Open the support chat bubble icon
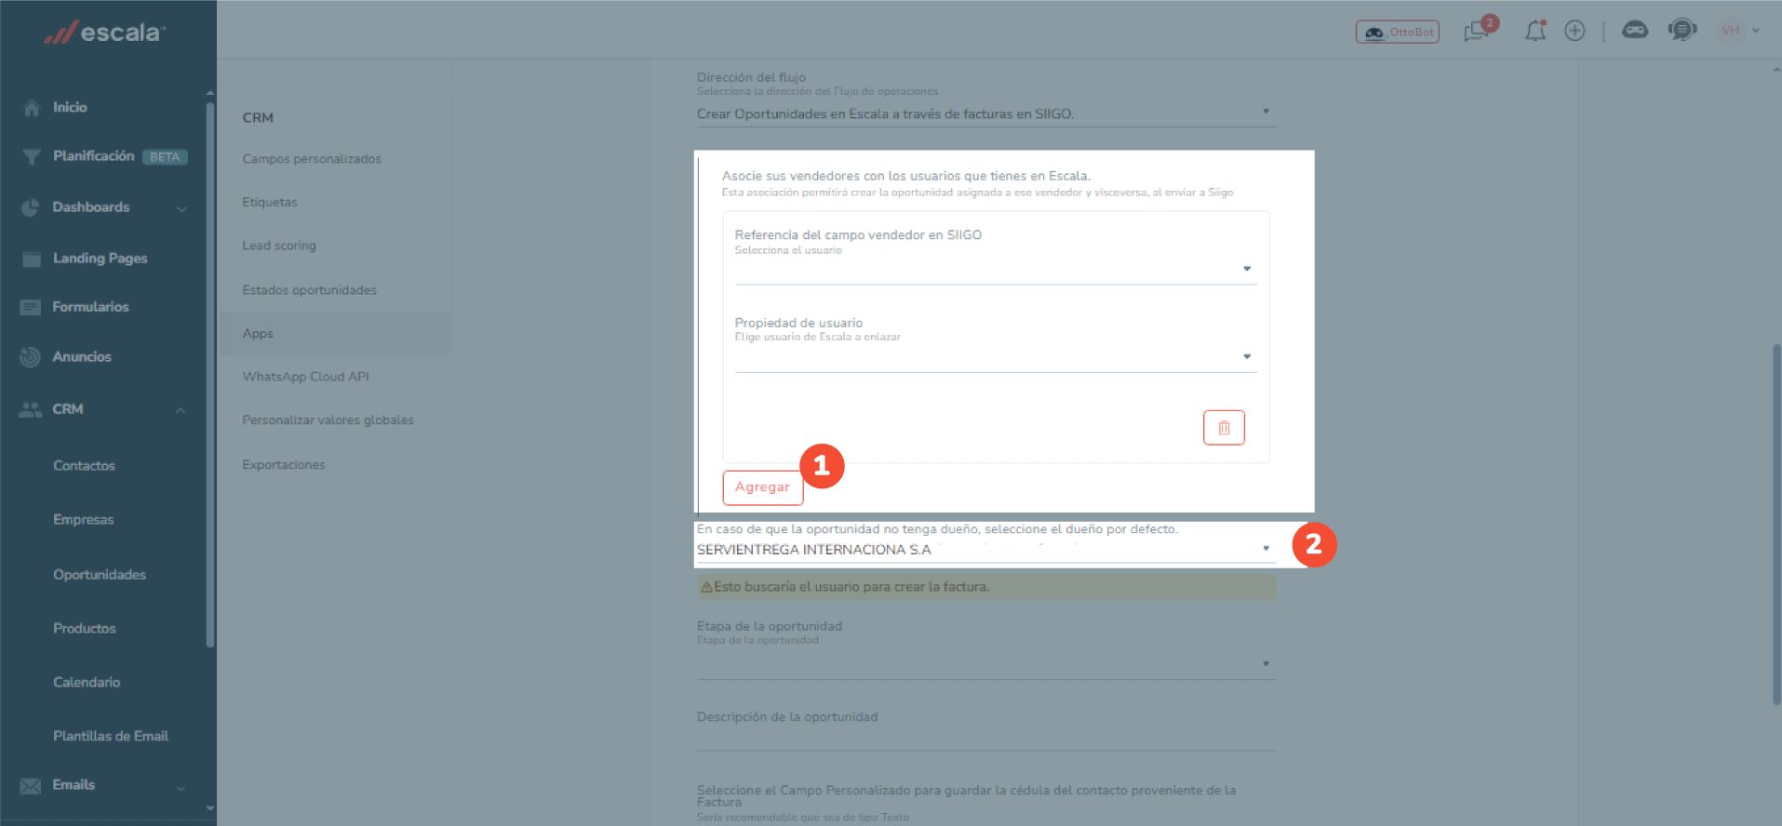Image resolution: width=1782 pixels, height=826 pixels. (1682, 30)
